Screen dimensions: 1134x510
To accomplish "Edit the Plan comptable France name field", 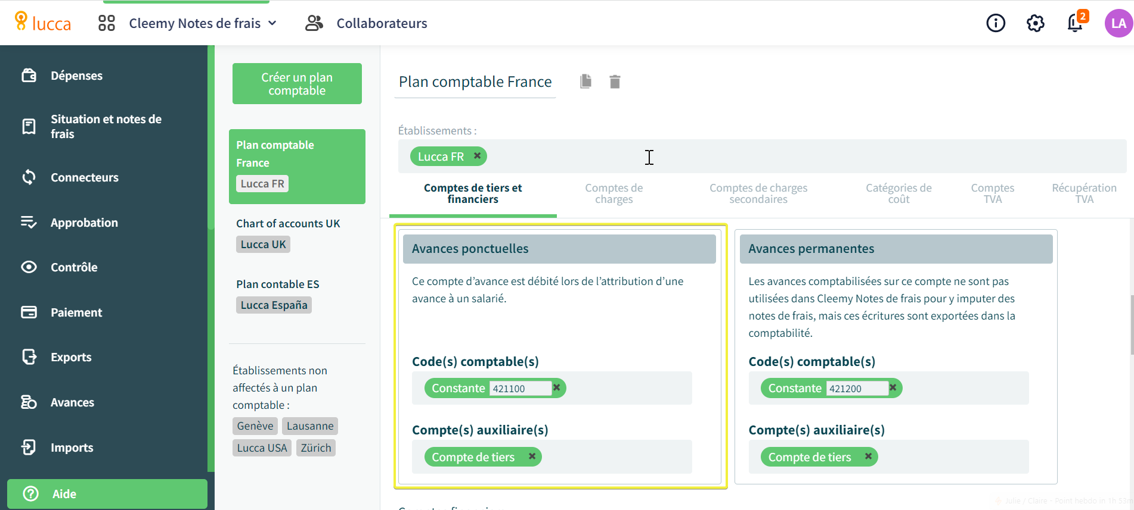I will (475, 82).
